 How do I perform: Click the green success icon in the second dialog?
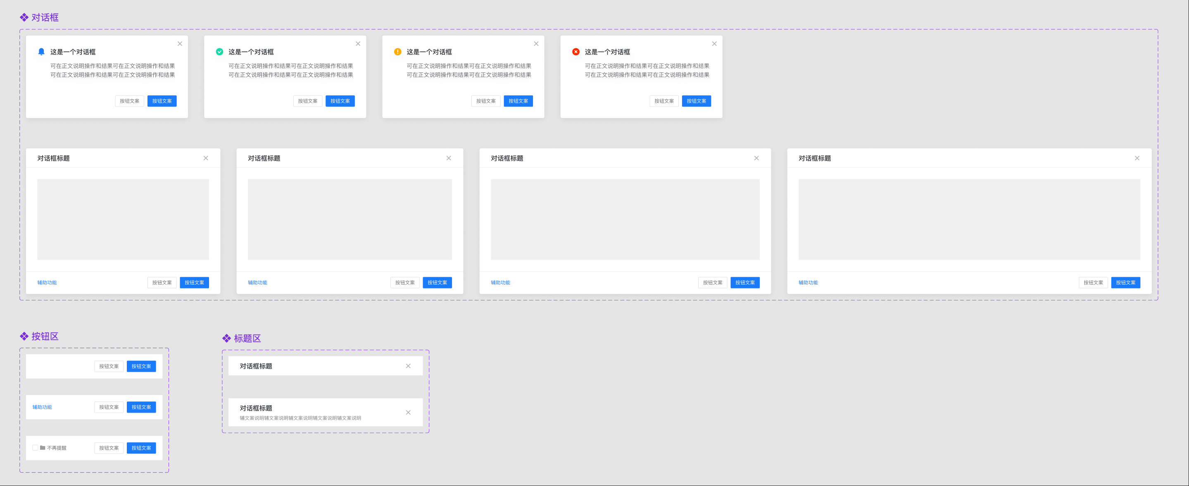click(x=220, y=52)
